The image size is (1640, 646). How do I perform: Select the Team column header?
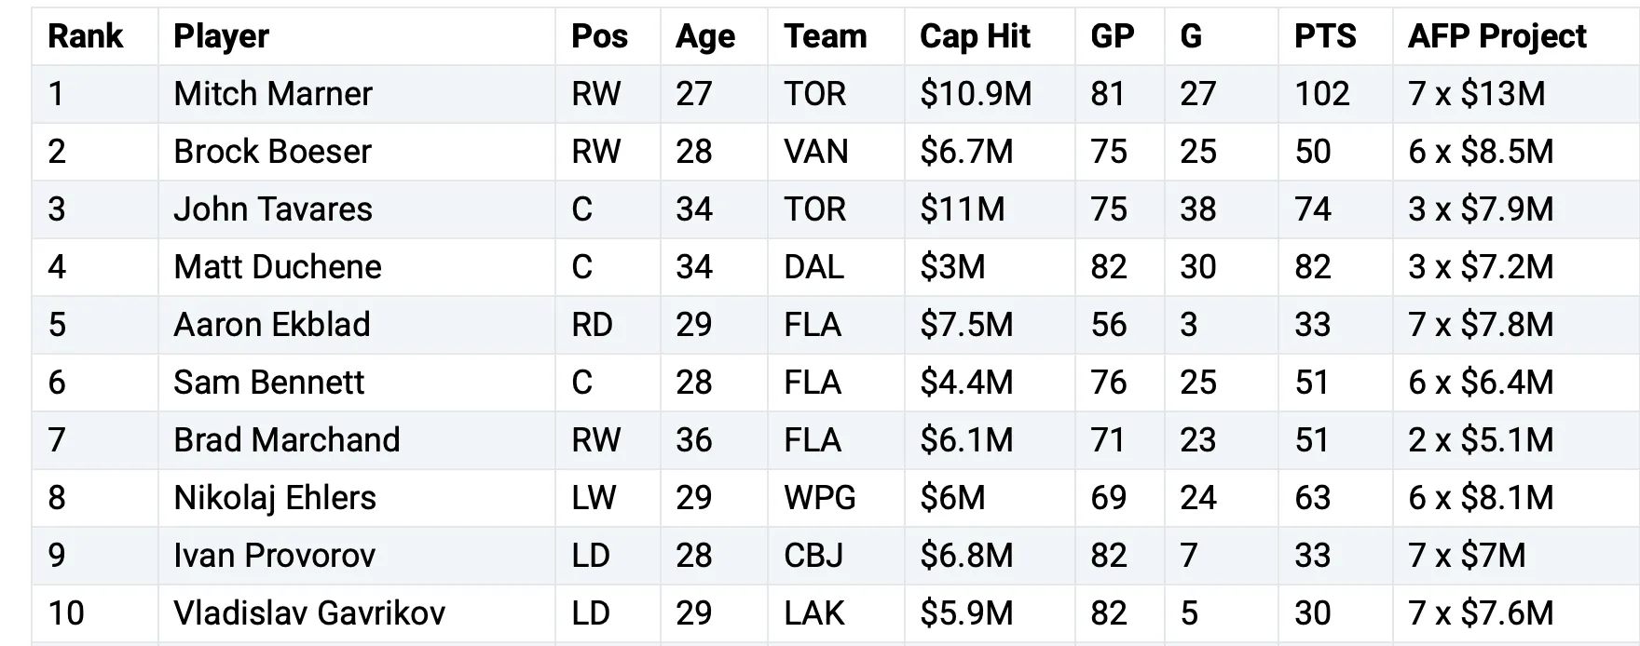pos(825,36)
